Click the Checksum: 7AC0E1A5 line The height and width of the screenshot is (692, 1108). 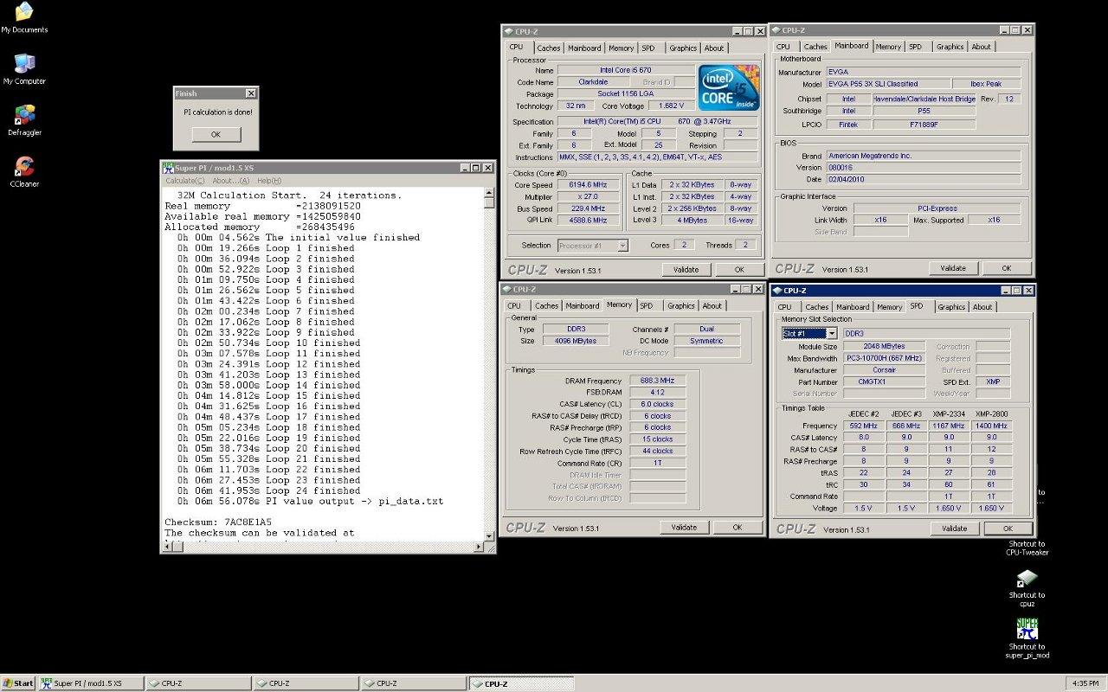[x=218, y=522]
